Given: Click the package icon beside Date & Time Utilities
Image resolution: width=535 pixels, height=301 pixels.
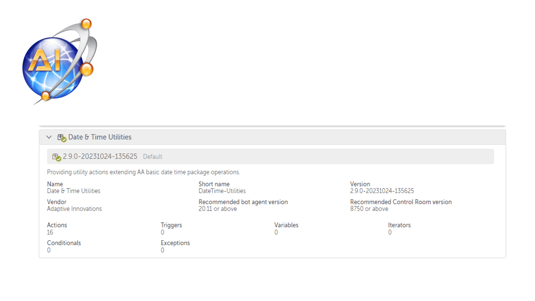Looking at the screenshot, I should click(x=62, y=138).
